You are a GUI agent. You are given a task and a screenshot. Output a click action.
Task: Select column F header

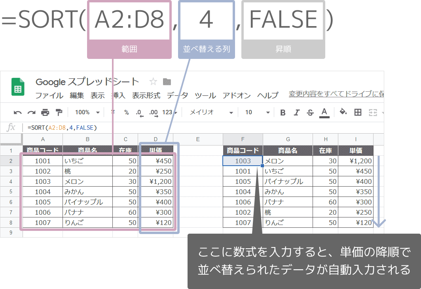(243, 139)
